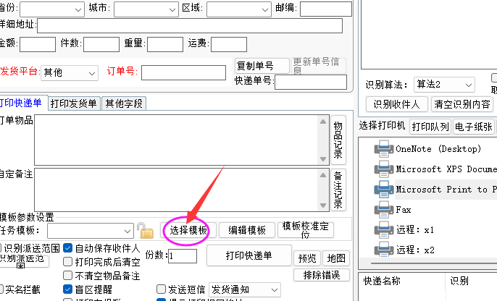The height and width of the screenshot is (301, 497).
Task: Enable 打印完成后清空 checkbox
Action: (x=68, y=262)
